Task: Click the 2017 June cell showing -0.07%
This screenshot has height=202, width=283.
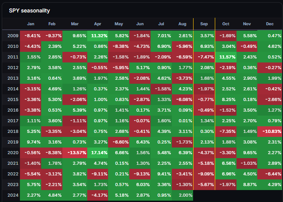Action: coord(140,121)
